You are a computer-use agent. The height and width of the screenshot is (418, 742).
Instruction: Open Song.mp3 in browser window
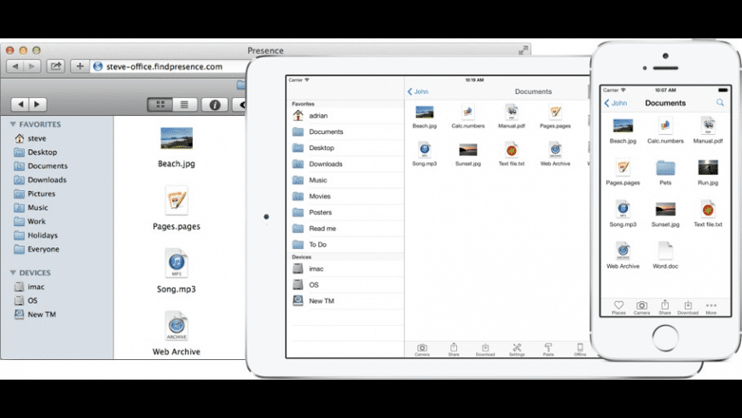coord(177,270)
